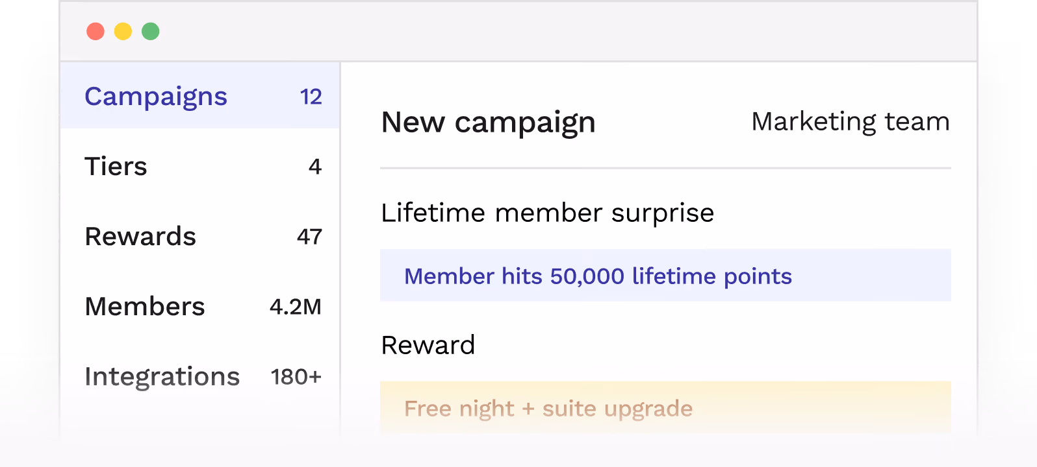This screenshot has height=467, width=1037.
Task: Click the yellow minimize window dot
Action: (x=123, y=31)
